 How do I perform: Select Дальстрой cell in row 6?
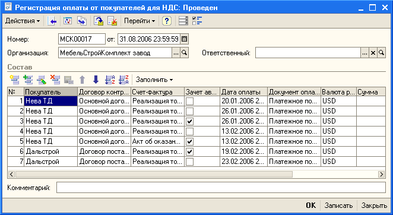click(50, 151)
